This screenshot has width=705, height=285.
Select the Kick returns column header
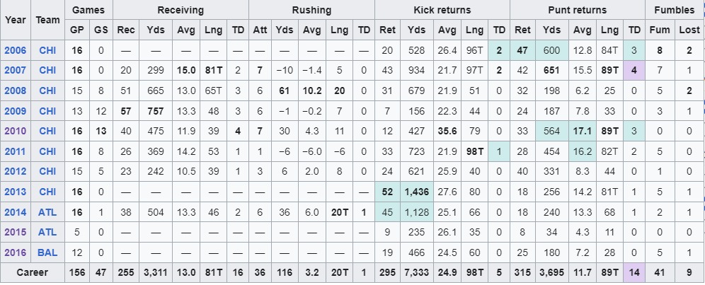pos(442,10)
